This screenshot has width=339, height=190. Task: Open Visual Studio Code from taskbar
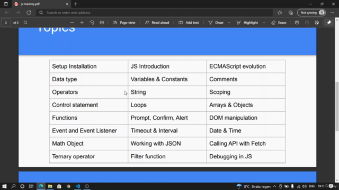click(78, 186)
